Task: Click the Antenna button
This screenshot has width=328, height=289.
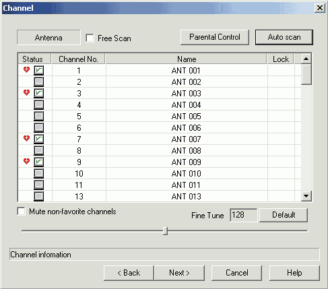Action: pos(48,38)
